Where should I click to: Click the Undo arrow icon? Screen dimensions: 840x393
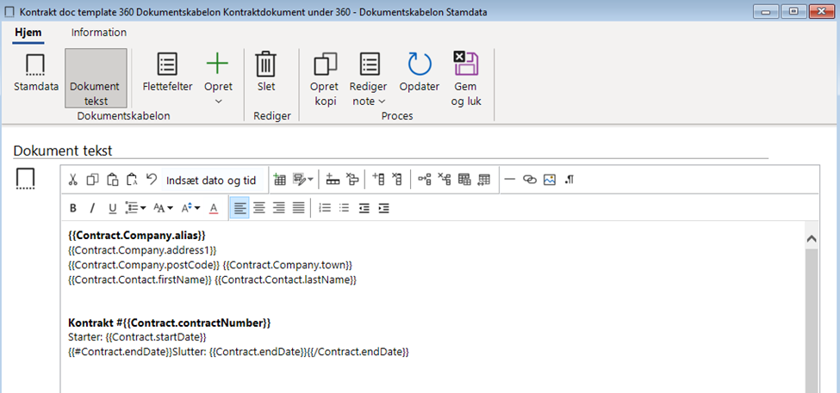(151, 180)
